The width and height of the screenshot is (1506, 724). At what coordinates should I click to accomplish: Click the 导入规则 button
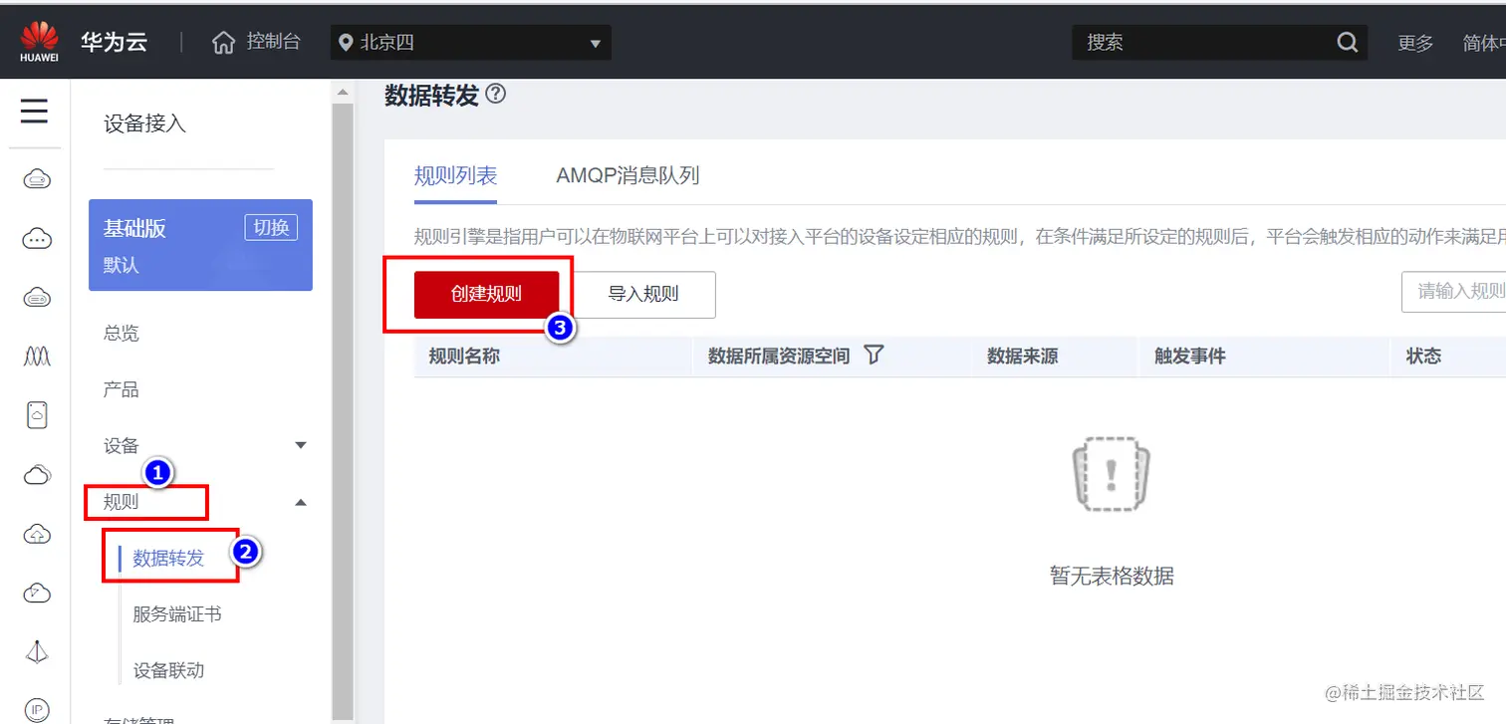tap(643, 294)
